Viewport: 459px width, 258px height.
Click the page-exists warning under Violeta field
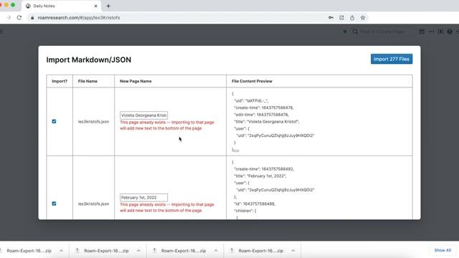coord(167,125)
